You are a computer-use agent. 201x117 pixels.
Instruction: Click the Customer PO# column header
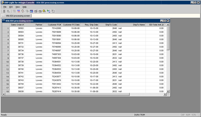click(52, 25)
